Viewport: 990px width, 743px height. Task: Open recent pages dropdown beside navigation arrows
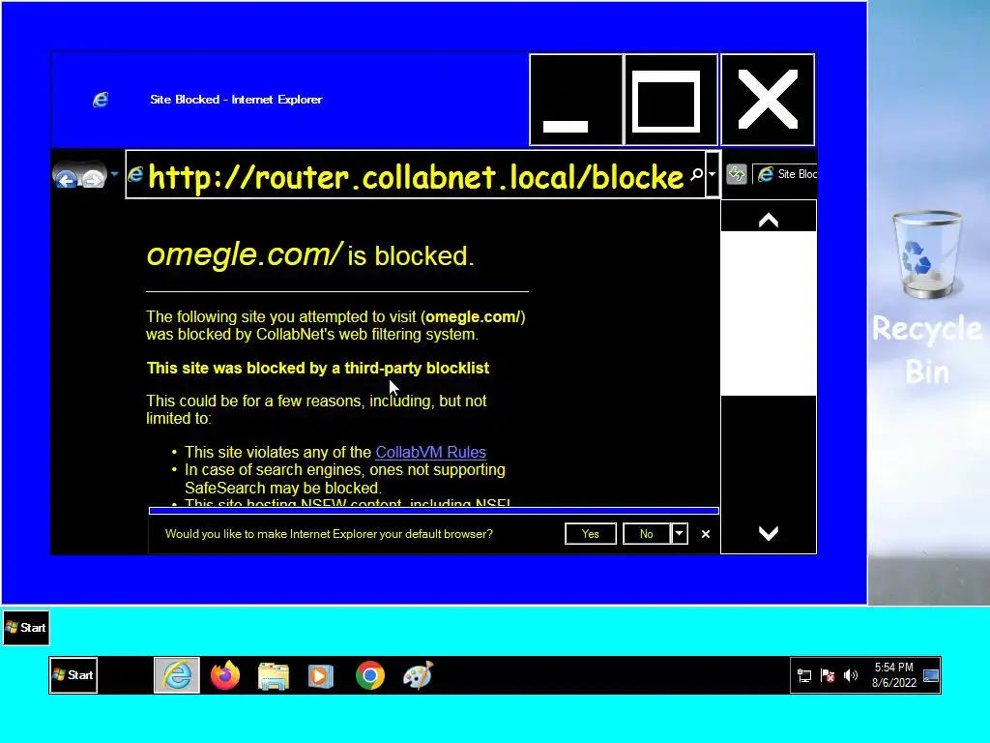click(114, 174)
